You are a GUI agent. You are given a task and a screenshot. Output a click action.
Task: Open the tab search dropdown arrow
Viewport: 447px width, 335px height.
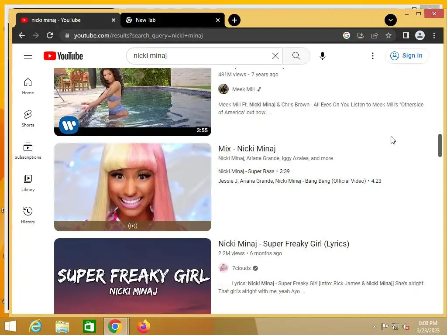391,20
